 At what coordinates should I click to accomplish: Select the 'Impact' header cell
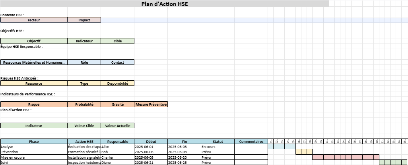[84, 20]
